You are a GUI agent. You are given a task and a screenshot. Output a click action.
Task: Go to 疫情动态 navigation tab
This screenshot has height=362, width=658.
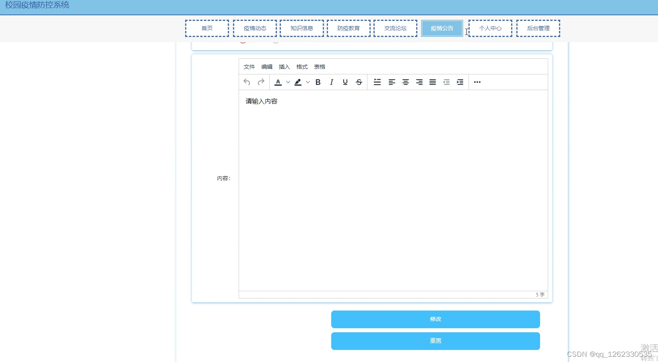click(x=255, y=28)
